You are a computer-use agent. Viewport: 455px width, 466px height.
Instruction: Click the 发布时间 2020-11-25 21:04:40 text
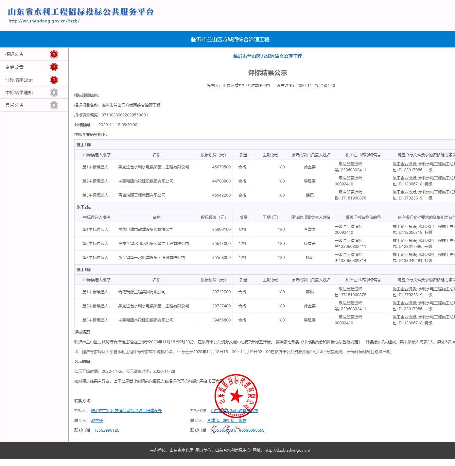306,86
